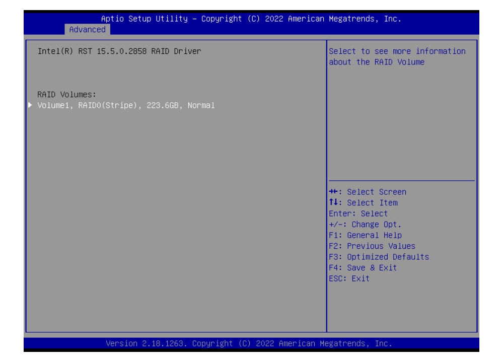Click the Enter: Select hint
The width and height of the screenshot is (502, 364).
[x=358, y=213]
